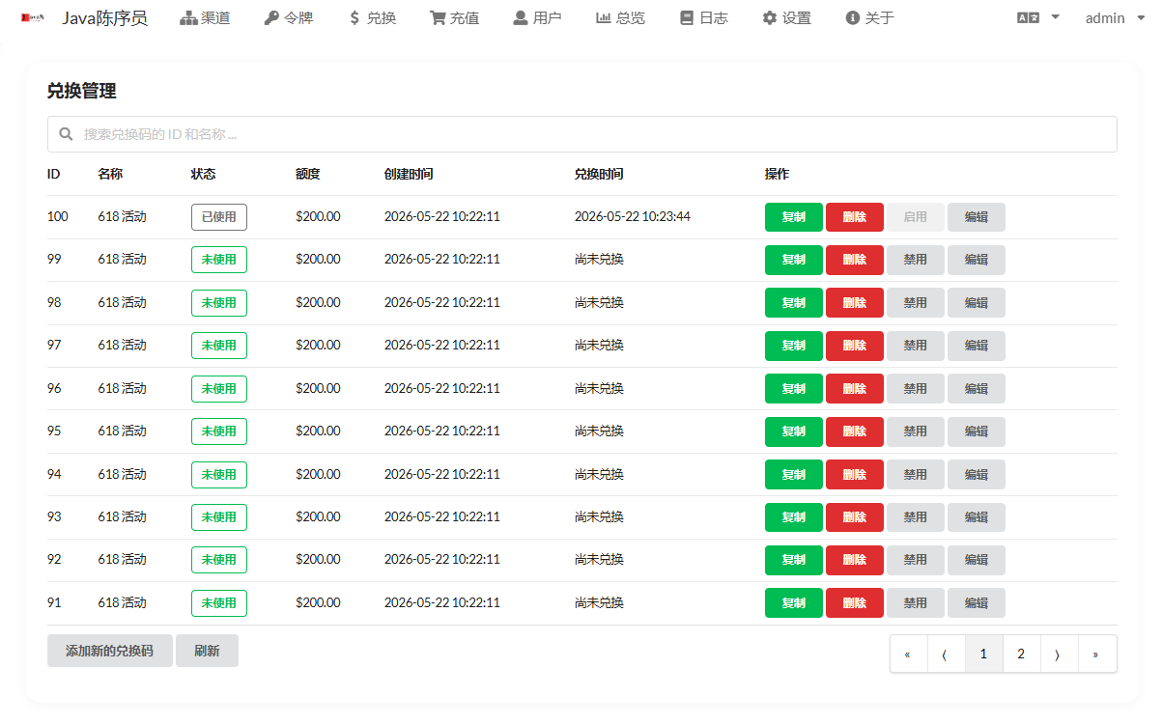Jump to first page with « button
This screenshot has height=724, width=1162.
click(x=908, y=654)
